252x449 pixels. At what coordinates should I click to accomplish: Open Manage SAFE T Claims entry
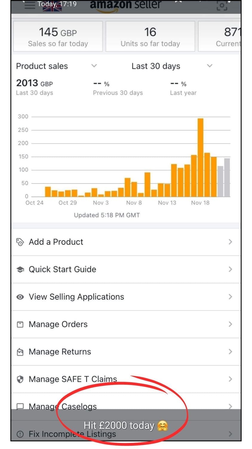coord(73,379)
